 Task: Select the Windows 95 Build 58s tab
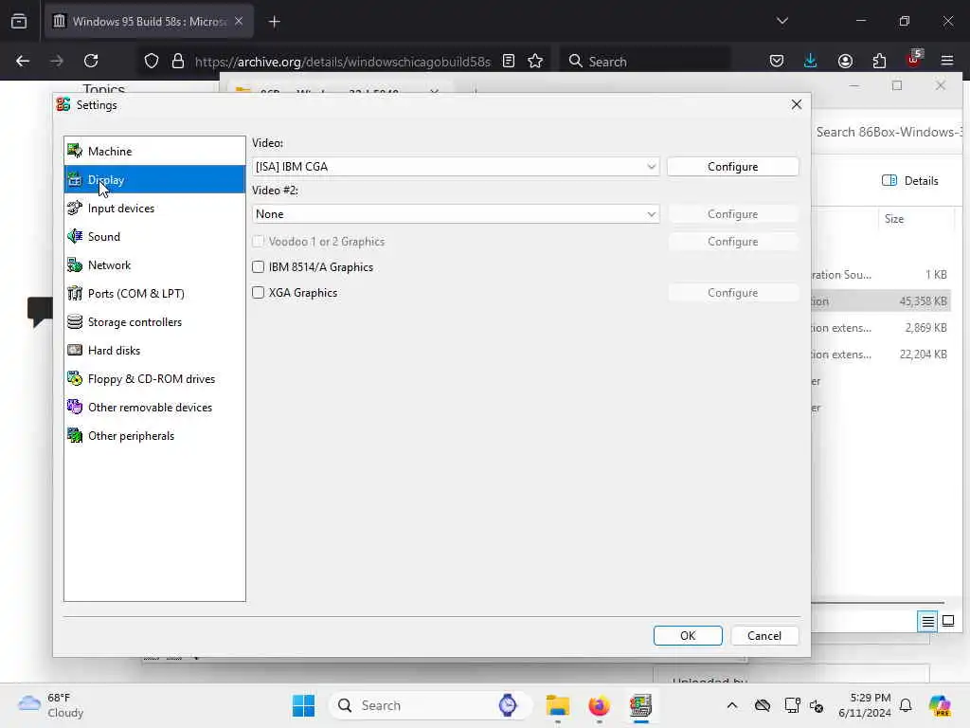(x=149, y=21)
